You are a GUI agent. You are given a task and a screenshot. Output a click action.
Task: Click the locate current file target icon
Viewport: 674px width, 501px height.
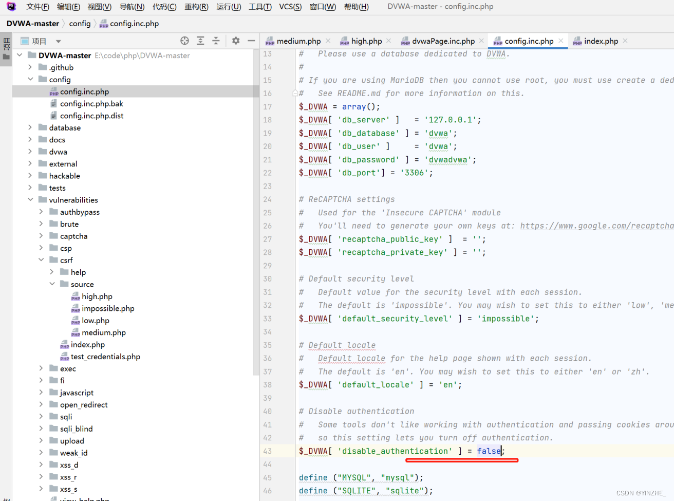[x=184, y=41]
